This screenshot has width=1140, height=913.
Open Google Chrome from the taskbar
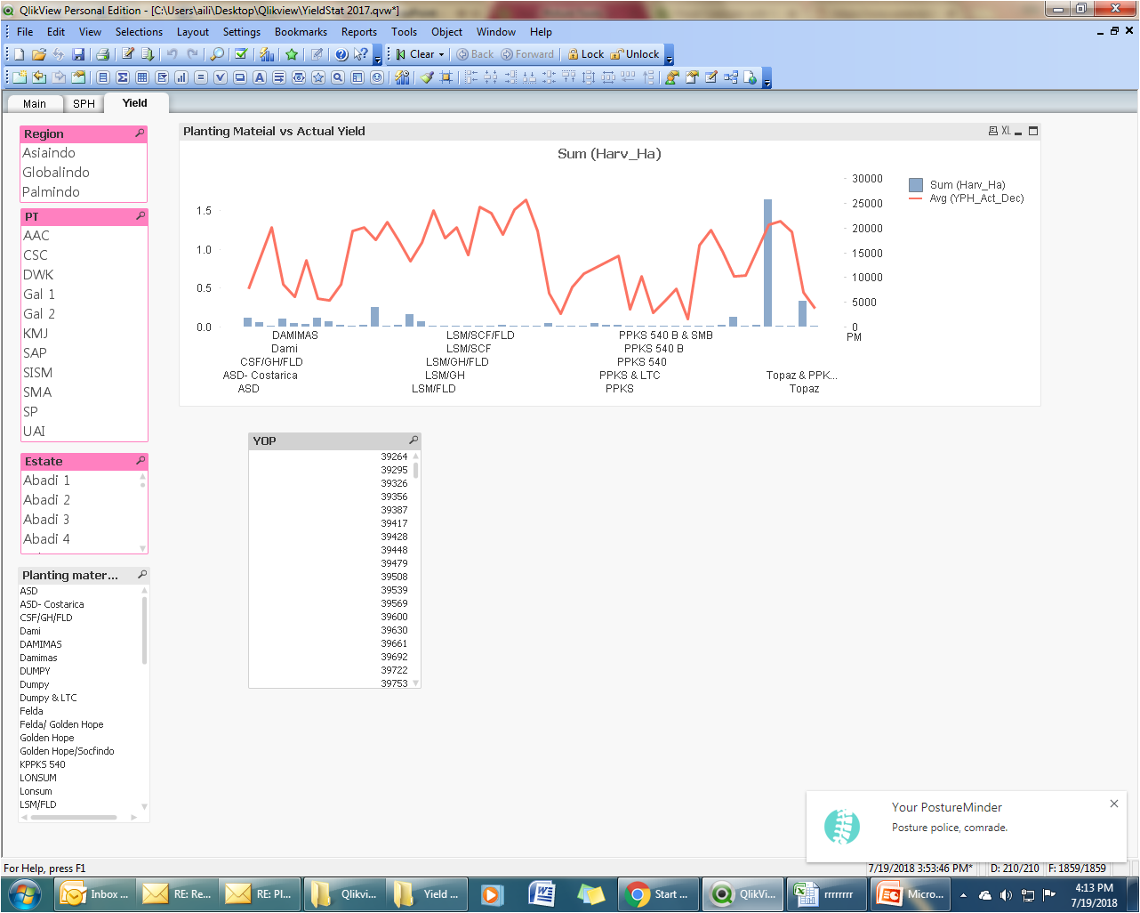(x=658, y=894)
